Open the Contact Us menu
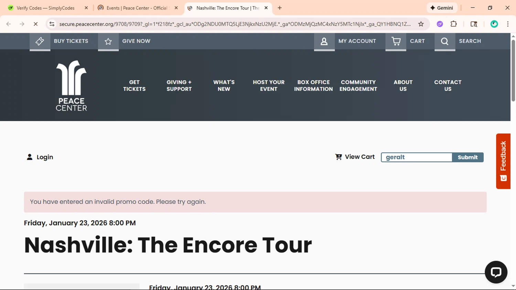 [448, 86]
